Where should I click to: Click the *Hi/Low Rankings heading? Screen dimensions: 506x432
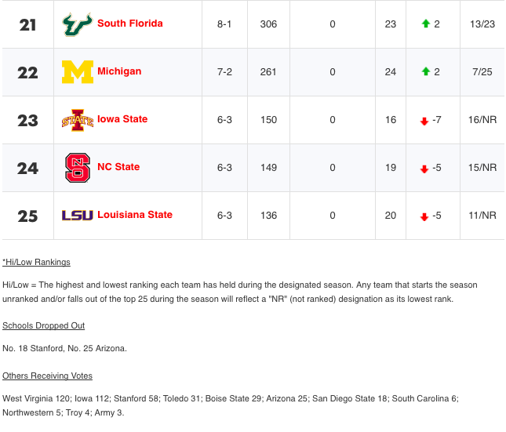[x=36, y=262]
